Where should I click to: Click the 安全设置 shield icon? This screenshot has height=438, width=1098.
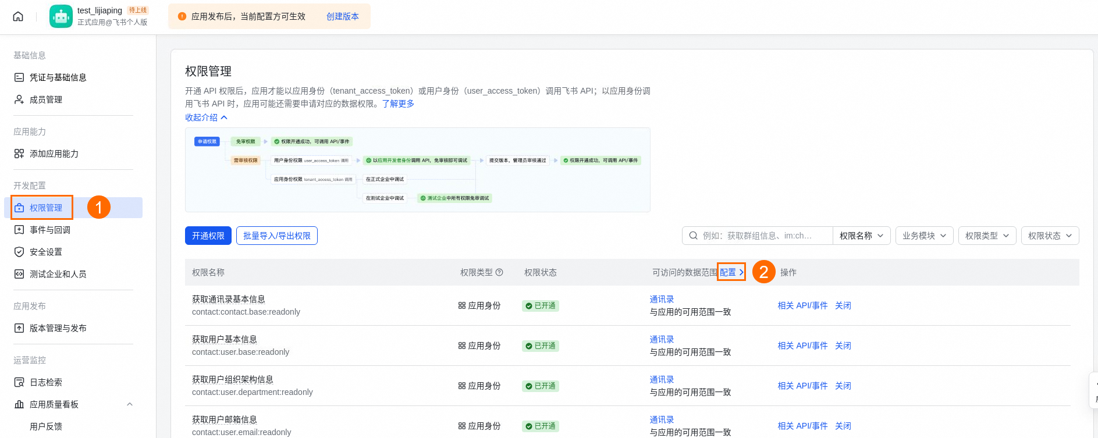pyautogui.click(x=19, y=252)
